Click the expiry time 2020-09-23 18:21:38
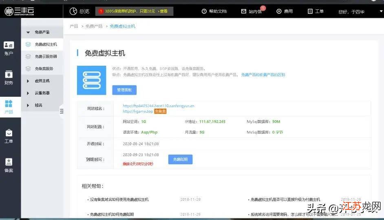The width and height of the screenshot is (384, 220). click(x=141, y=155)
